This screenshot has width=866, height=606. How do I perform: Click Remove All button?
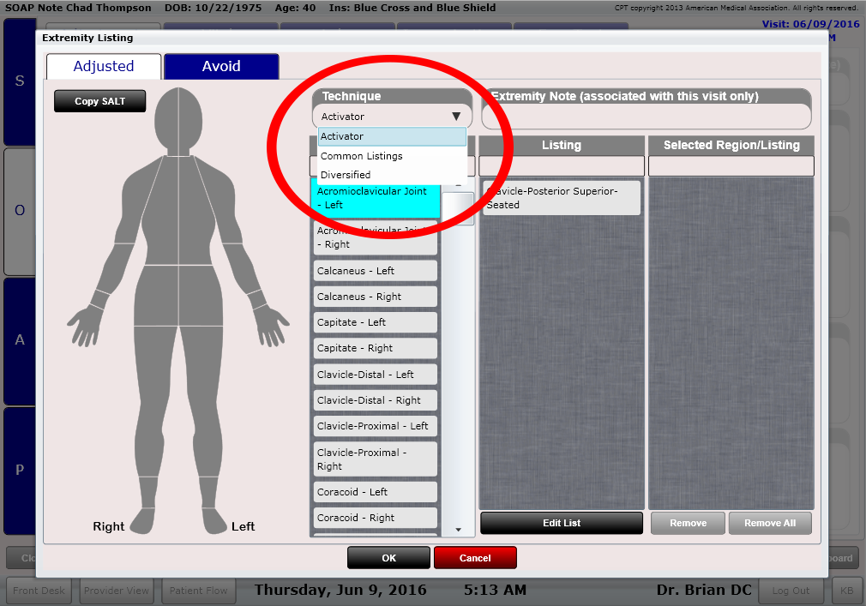pyautogui.click(x=769, y=523)
